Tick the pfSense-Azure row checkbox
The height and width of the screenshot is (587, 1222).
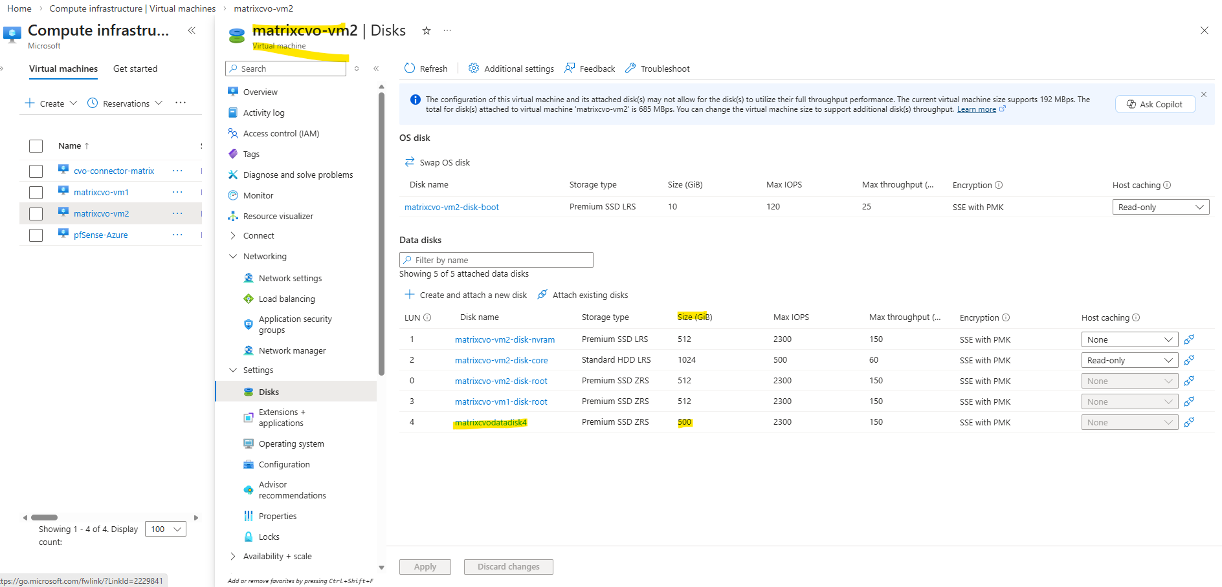point(36,235)
